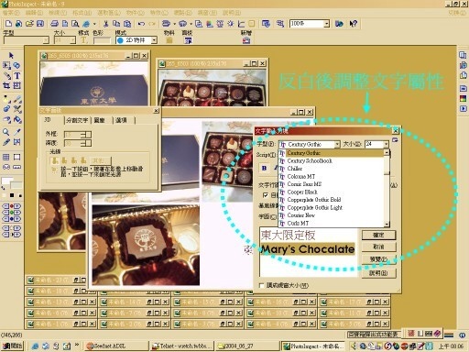Open the size (大小) dropdown showing 24
The height and width of the screenshot is (352, 469).
pyautogui.click(x=387, y=144)
